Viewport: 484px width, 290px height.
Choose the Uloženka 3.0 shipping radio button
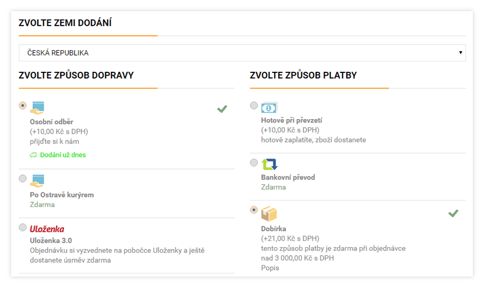point(23,227)
